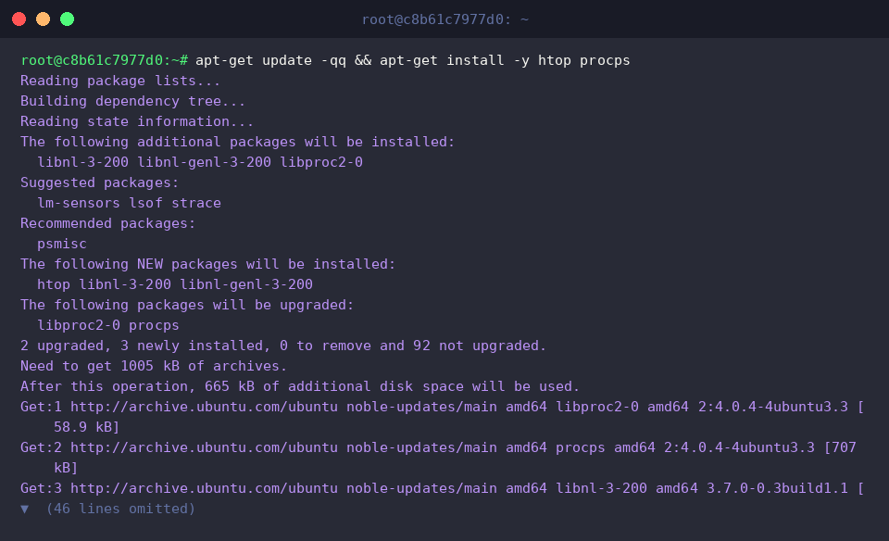This screenshot has width=889, height=541.
Task: Click 'Need to get 1005 kB of archives.'
Action: (154, 366)
